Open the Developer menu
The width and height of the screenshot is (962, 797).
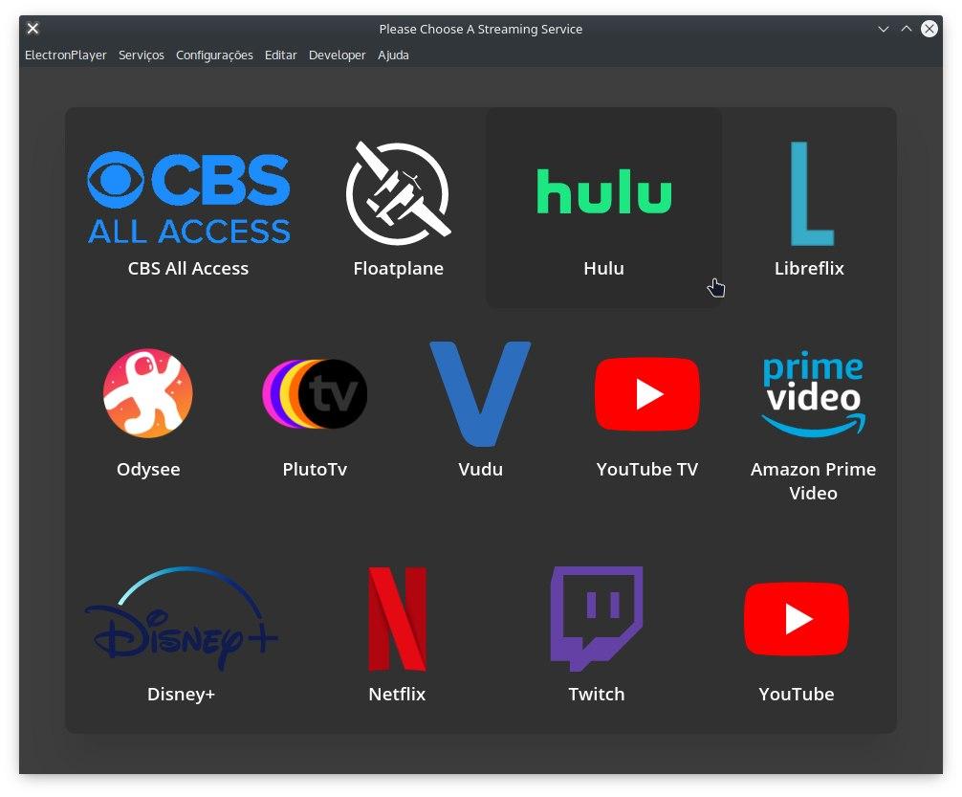pos(337,55)
